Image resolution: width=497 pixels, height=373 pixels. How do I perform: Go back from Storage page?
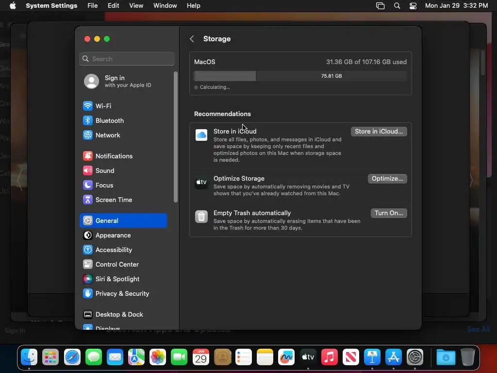click(x=192, y=39)
